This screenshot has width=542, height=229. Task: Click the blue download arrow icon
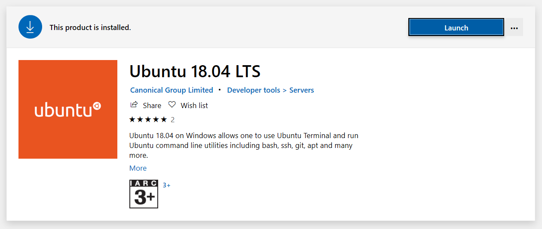point(30,27)
